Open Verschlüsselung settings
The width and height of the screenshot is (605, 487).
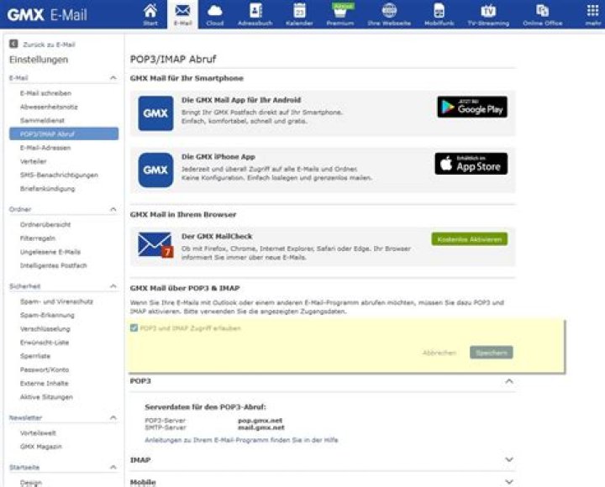coord(45,329)
